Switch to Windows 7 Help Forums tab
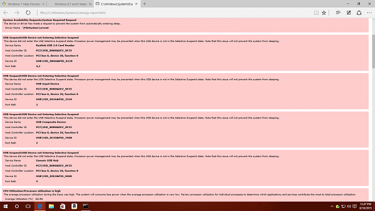Screen dimensions: 375x211 [23, 4]
